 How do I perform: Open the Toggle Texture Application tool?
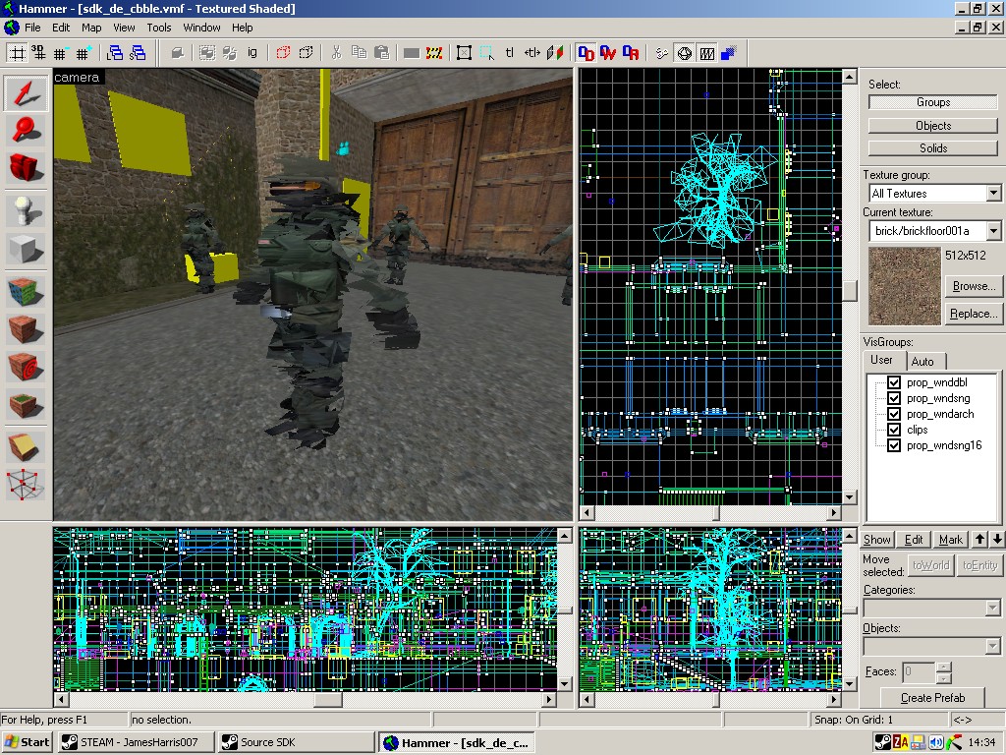26,291
